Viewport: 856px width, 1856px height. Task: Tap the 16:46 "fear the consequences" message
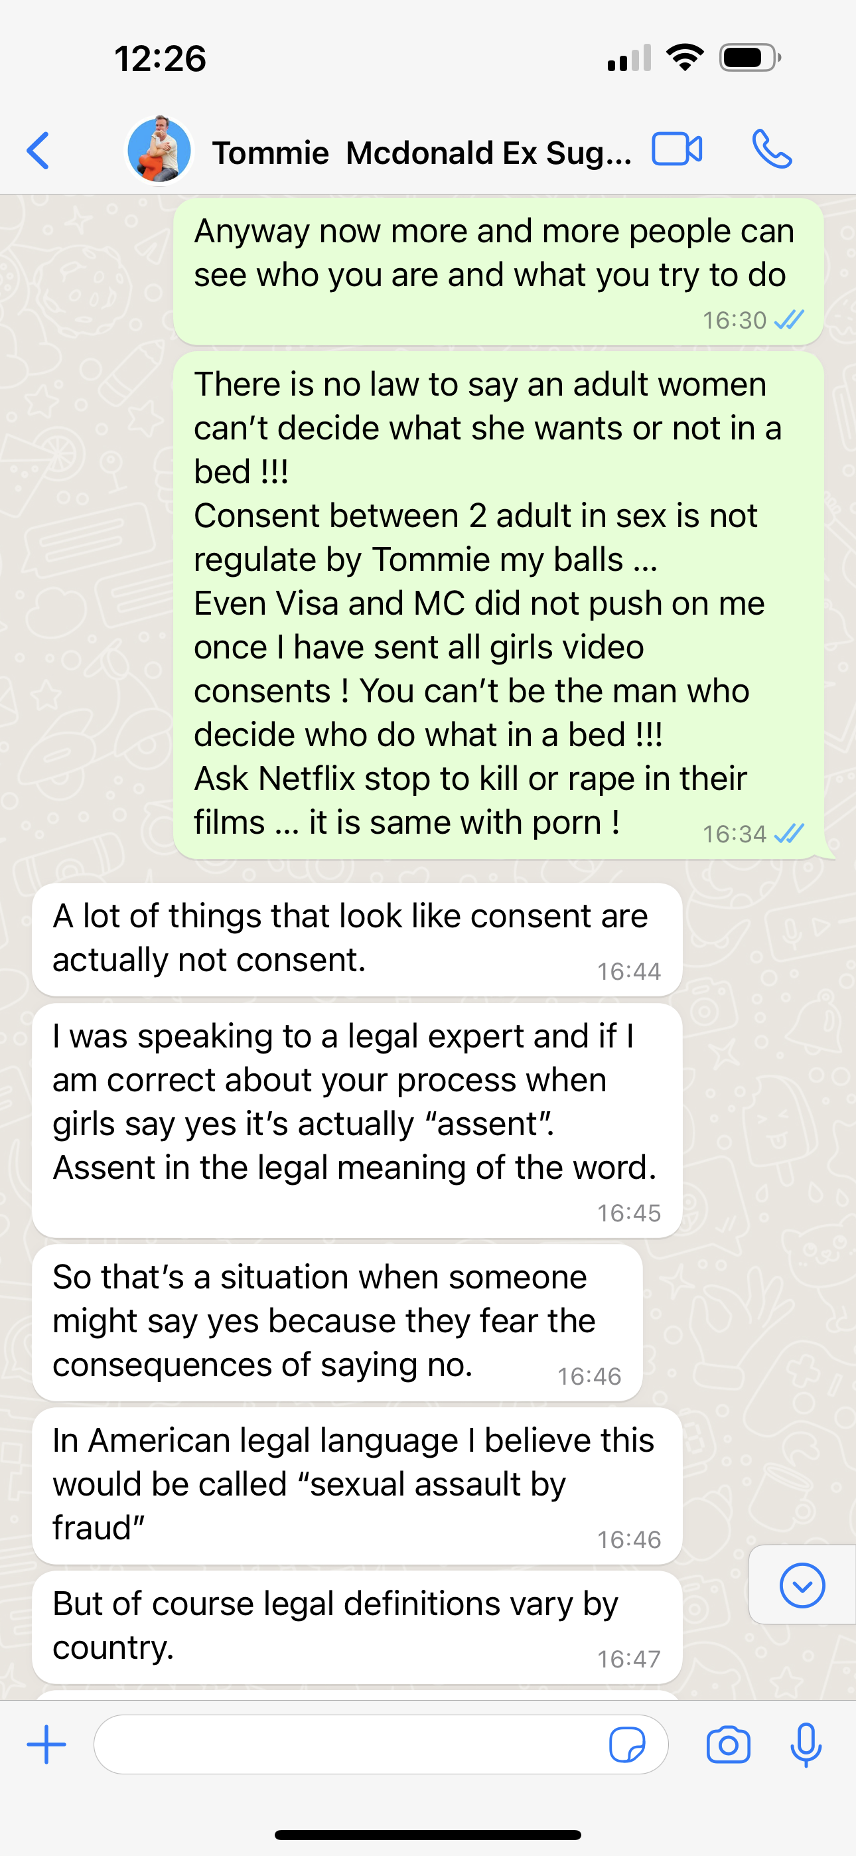337,1323
